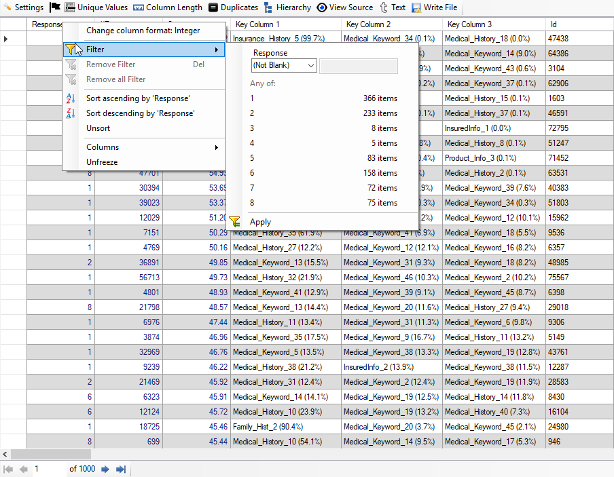Click the Unique Values toolbar icon
This screenshot has width=614, height=477.
point(70,7)
